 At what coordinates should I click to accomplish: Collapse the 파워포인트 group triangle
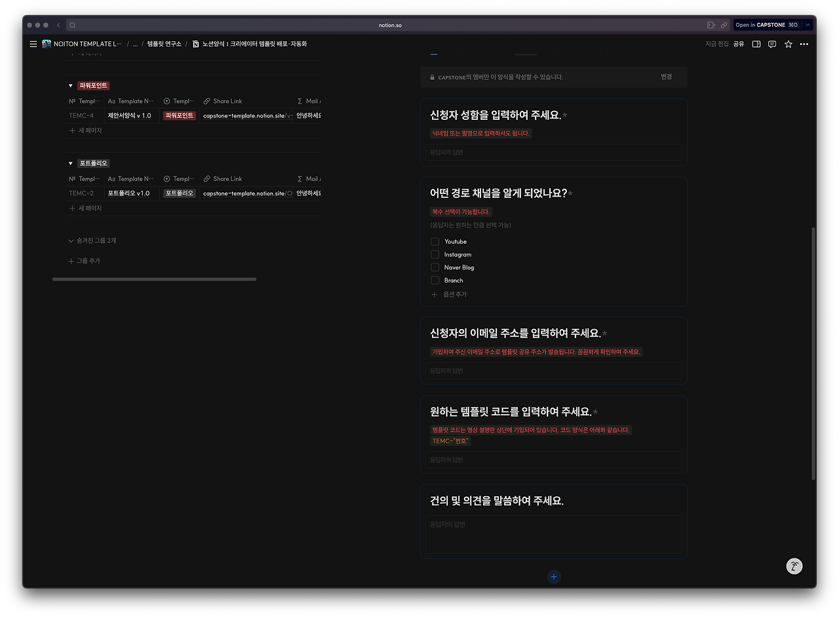click(x=70, y=85)
